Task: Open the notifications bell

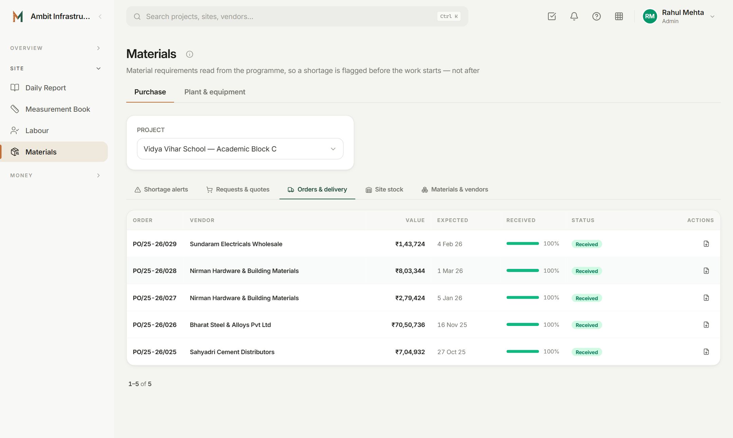Action: pos(574,16)
